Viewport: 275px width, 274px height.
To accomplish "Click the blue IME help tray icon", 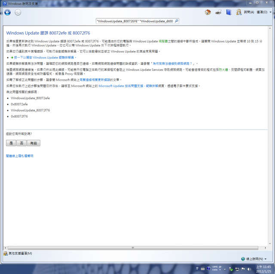I will click(x=208, y=268).
